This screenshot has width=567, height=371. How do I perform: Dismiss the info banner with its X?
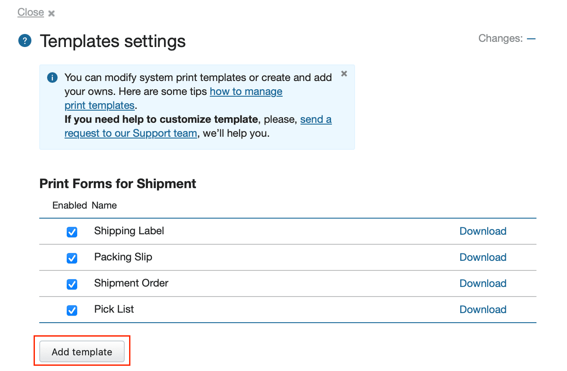click(344, 74)
